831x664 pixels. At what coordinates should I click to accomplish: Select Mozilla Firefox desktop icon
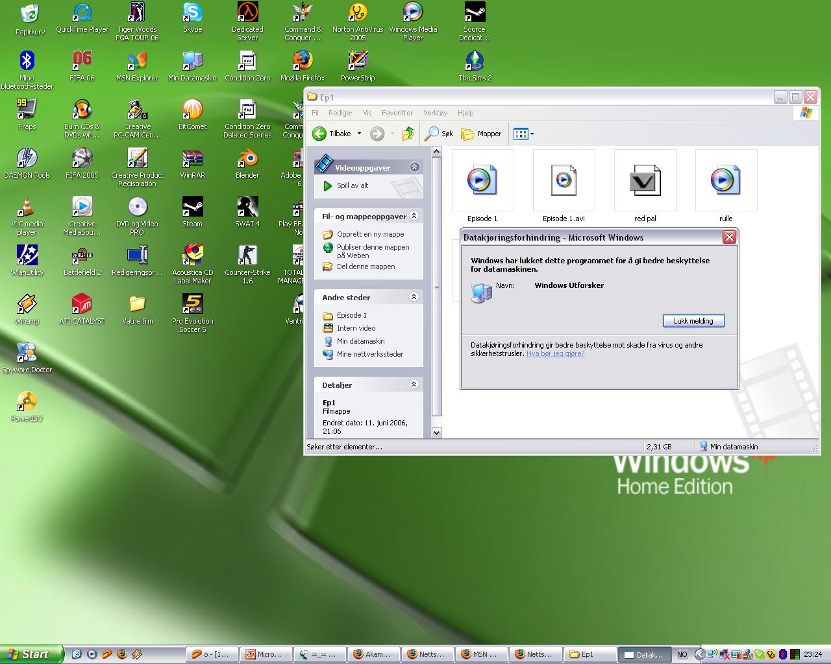click(x=303, y=66)
